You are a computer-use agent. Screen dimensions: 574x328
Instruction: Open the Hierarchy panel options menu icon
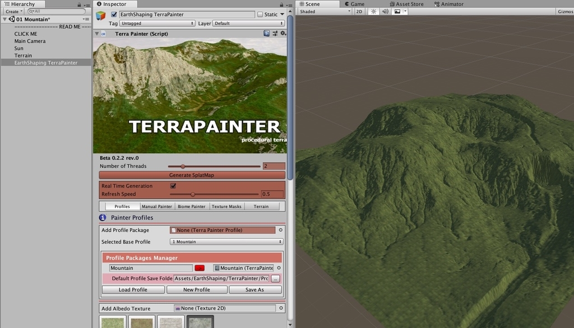pyautogui.click(x=87, y=5)
